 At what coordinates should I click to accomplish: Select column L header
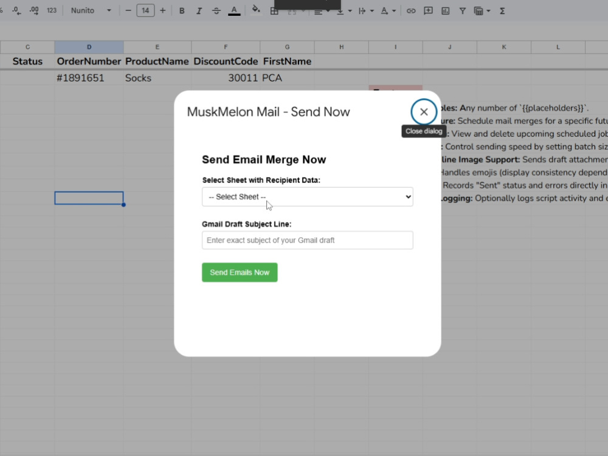pyautogui.click(x=558, y=47)
